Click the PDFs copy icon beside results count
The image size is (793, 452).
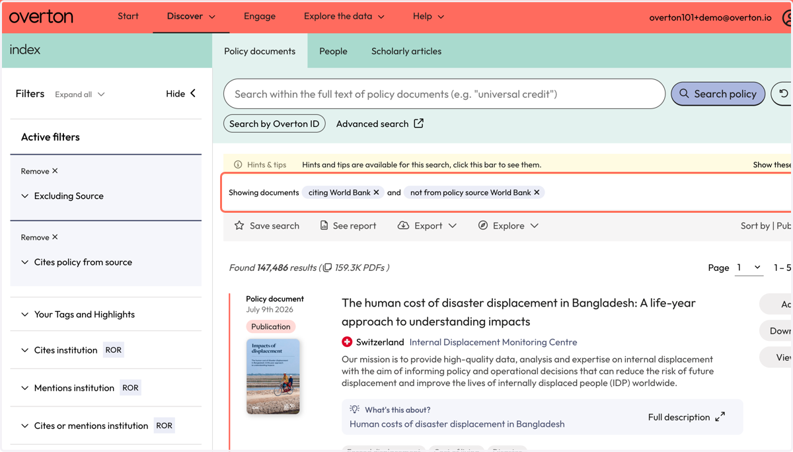point(326,268)
